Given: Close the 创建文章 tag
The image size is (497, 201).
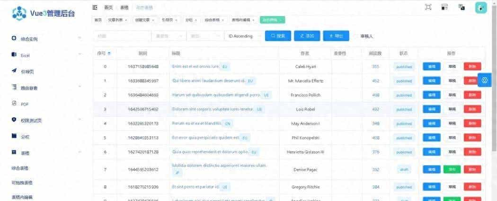Looking at the screenshot, I should click(153, 20).
